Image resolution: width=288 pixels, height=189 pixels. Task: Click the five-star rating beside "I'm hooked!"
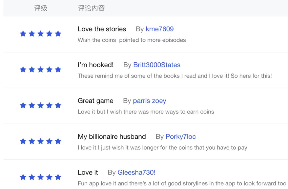(41, 70)
